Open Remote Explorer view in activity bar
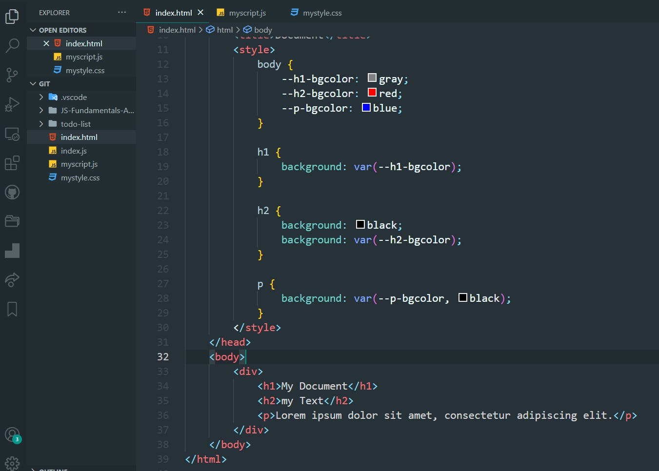The width and height of the screenshot is (659, 471). click(x=12, y=134)
